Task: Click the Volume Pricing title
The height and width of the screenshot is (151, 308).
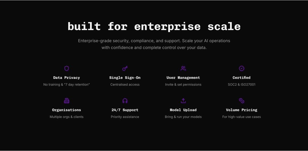Action: point(242,110)
